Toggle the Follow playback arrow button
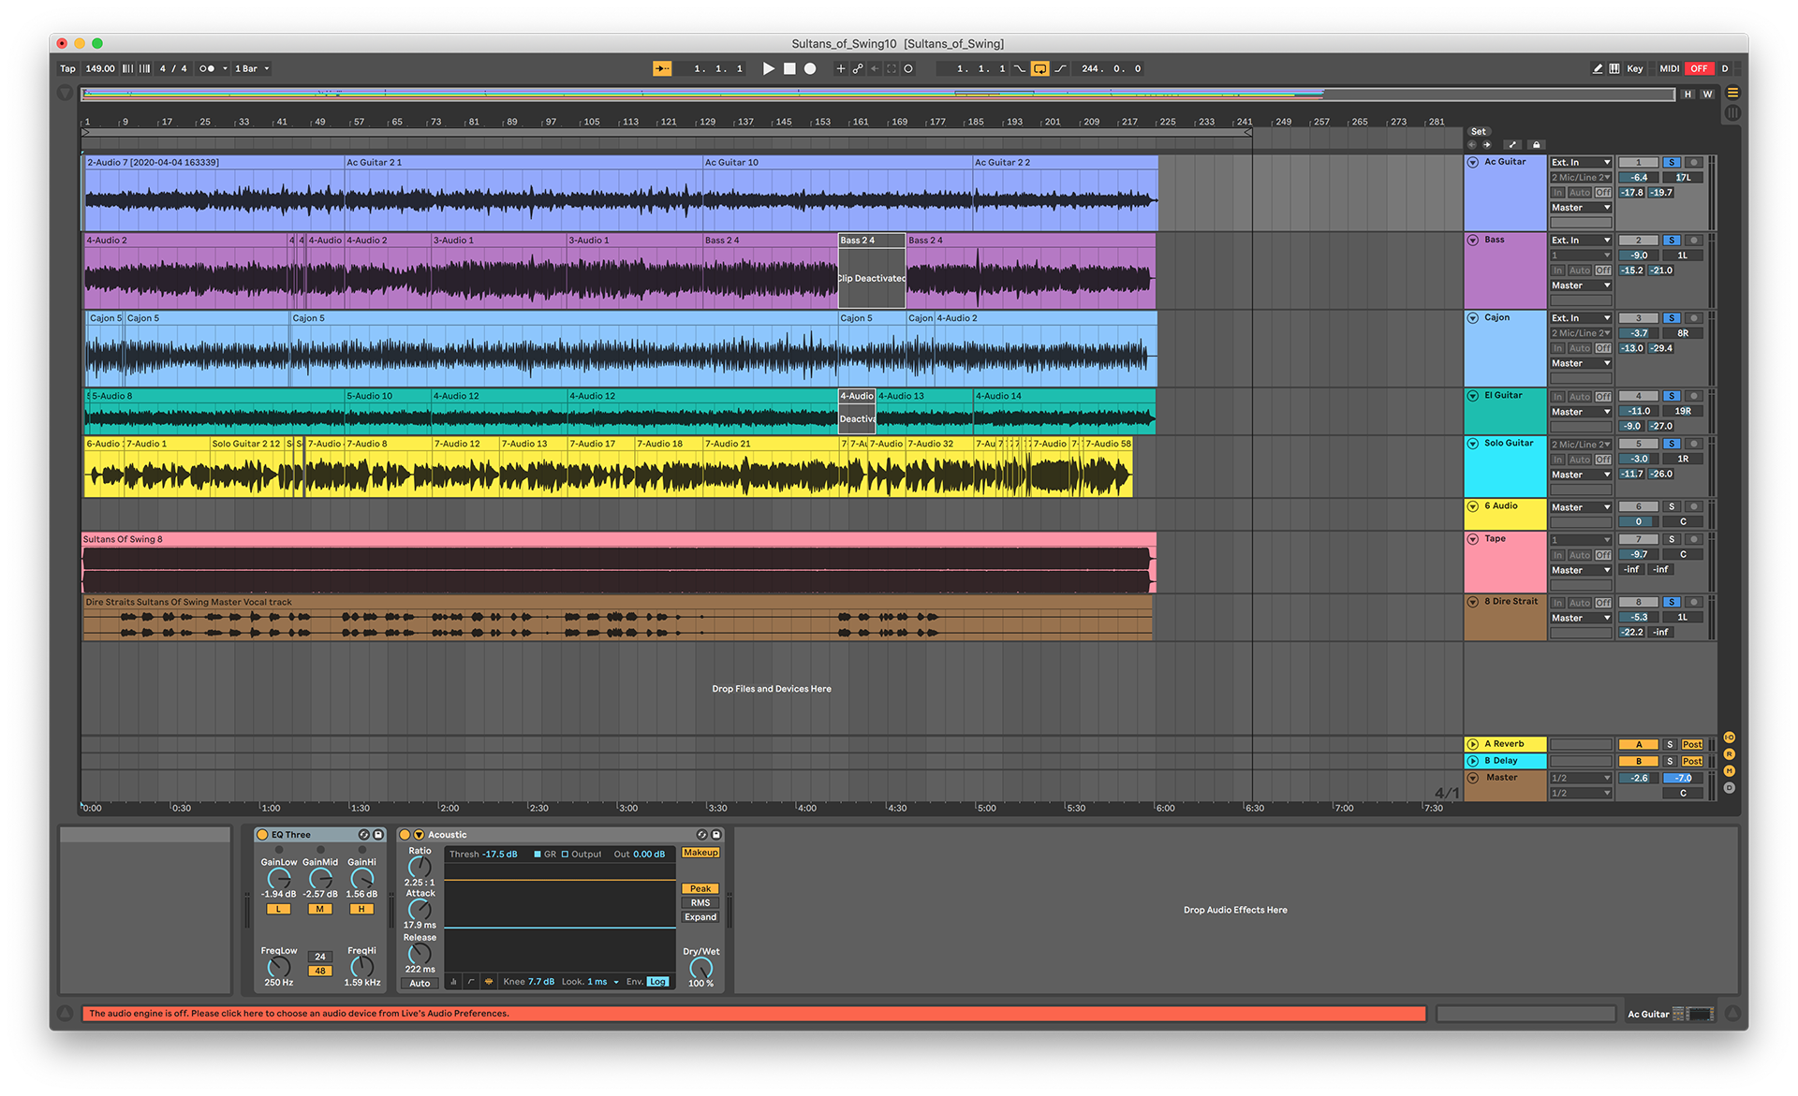The width and height of the screenshot is (1798, 1096). pos(662,68)
